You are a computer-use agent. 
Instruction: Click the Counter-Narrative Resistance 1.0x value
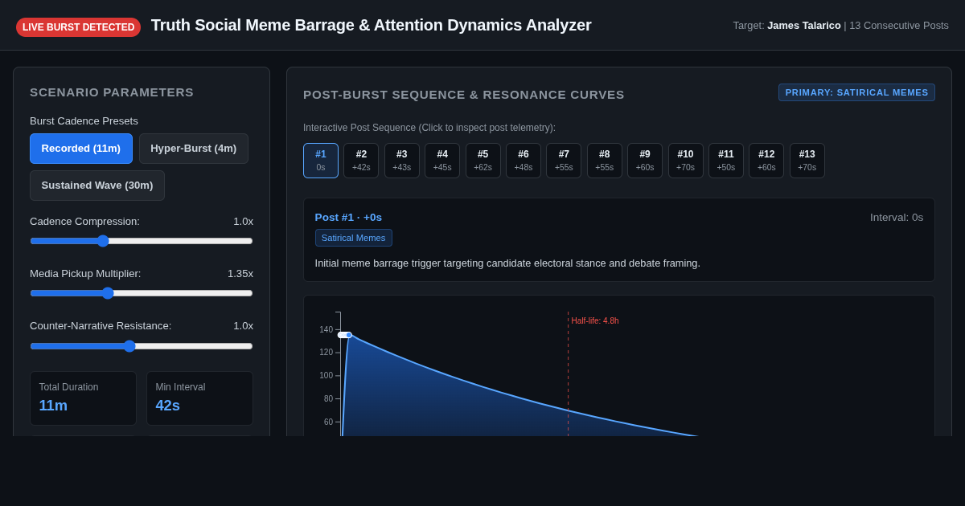[244, 326]
